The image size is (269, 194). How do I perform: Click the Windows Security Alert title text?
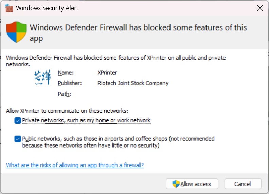pyautogui.click(x=47, y=8)
